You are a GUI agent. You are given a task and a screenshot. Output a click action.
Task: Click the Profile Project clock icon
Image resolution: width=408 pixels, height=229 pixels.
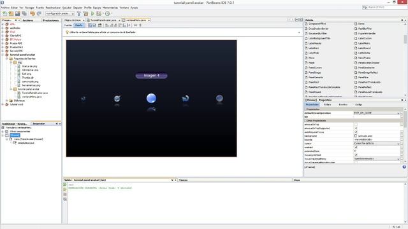(x=107, y=13)
